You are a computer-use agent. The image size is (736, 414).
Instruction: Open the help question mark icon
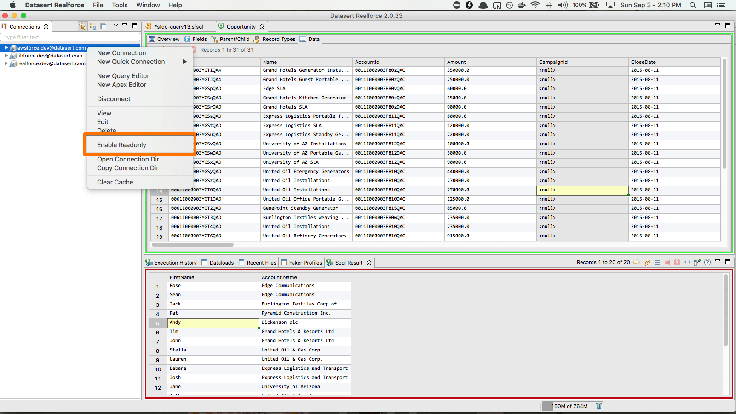(707, 262)
